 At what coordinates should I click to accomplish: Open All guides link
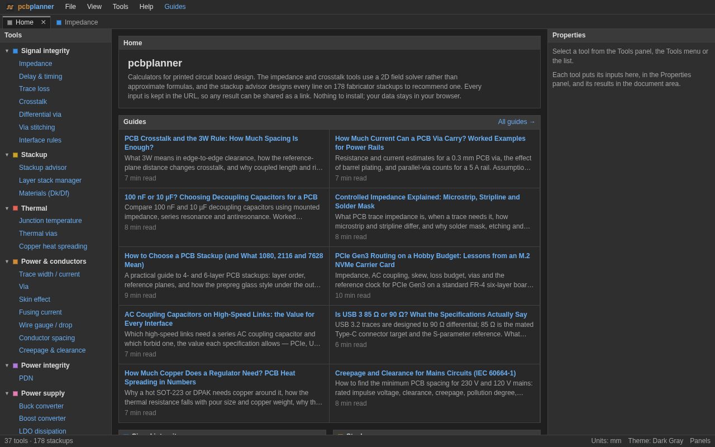(517, 122)
